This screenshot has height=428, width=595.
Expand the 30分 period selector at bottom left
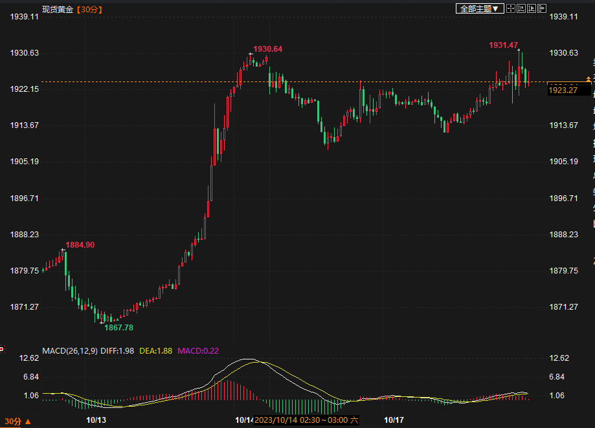pos(13,421)
